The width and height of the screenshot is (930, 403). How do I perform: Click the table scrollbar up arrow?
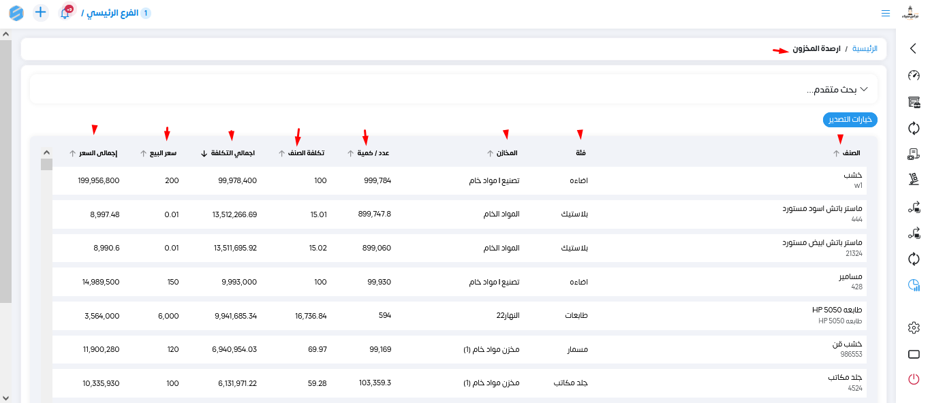(46, 153)
